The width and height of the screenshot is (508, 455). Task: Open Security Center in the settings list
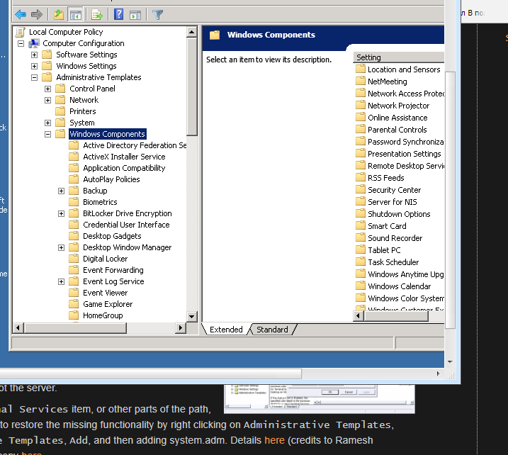coord(394,190)
